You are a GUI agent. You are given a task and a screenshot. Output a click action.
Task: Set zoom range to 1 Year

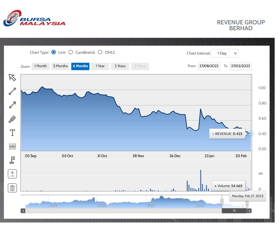[100, 66]
